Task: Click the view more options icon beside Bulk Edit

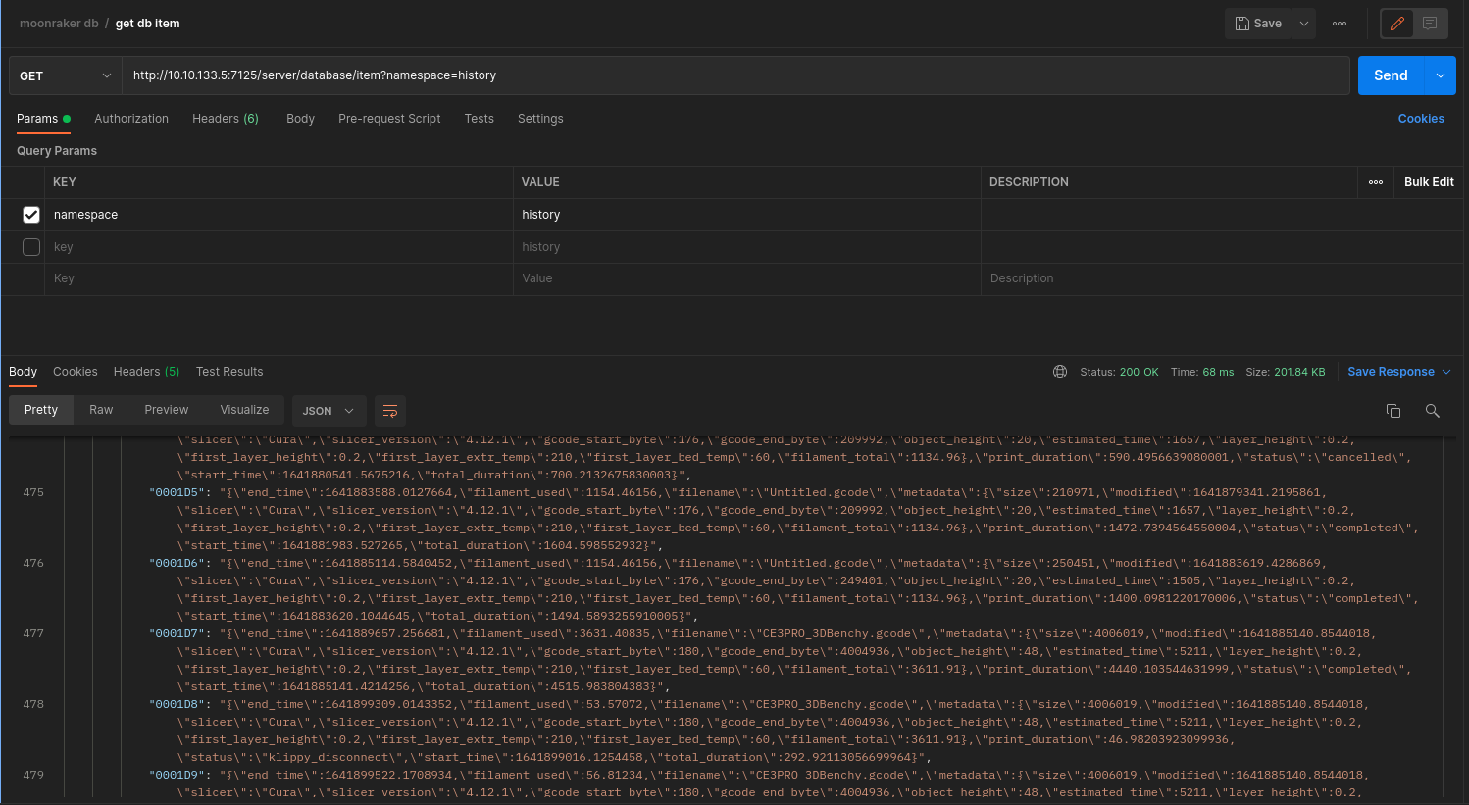Action: tap(1375, 181)
